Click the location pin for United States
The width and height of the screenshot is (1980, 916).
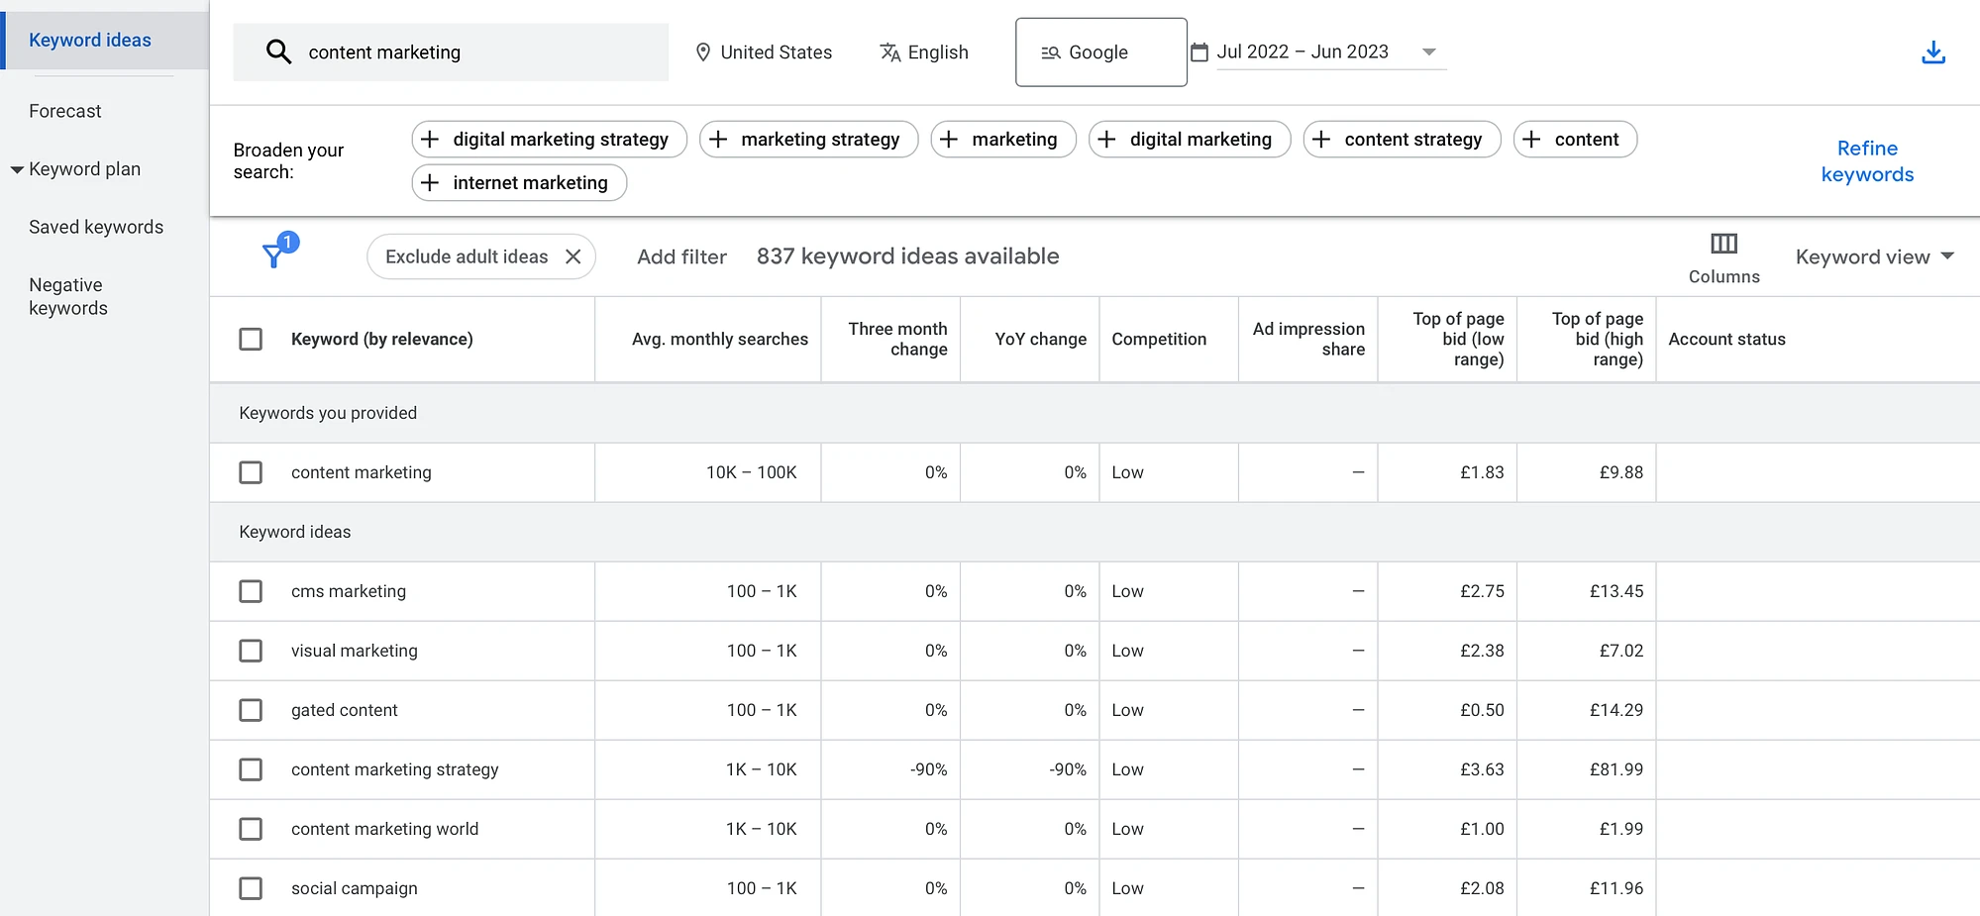(x=703, y=52)
